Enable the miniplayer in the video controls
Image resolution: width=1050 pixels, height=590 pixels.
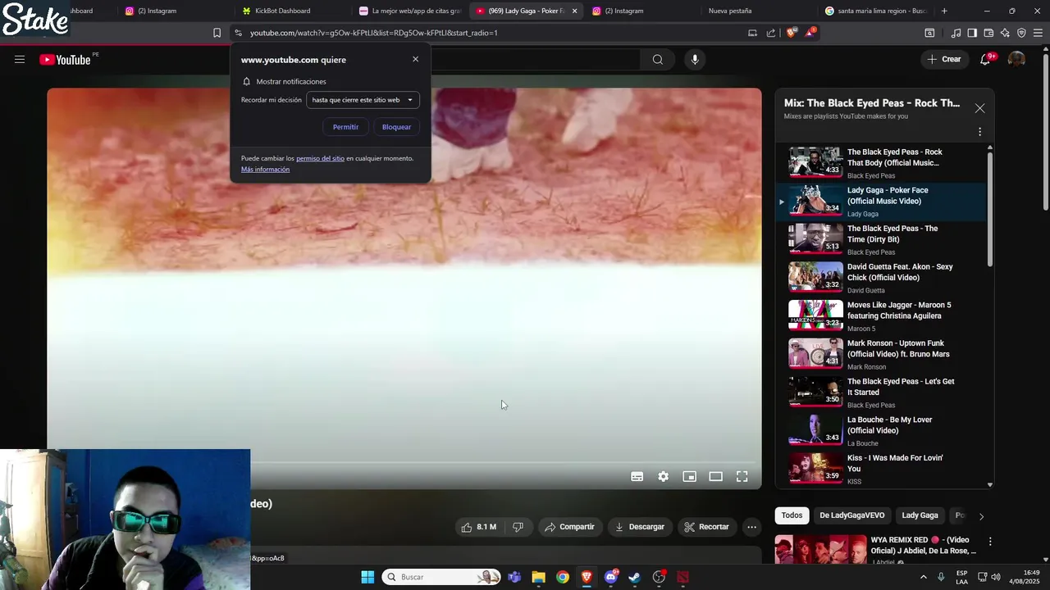(689, 476)
